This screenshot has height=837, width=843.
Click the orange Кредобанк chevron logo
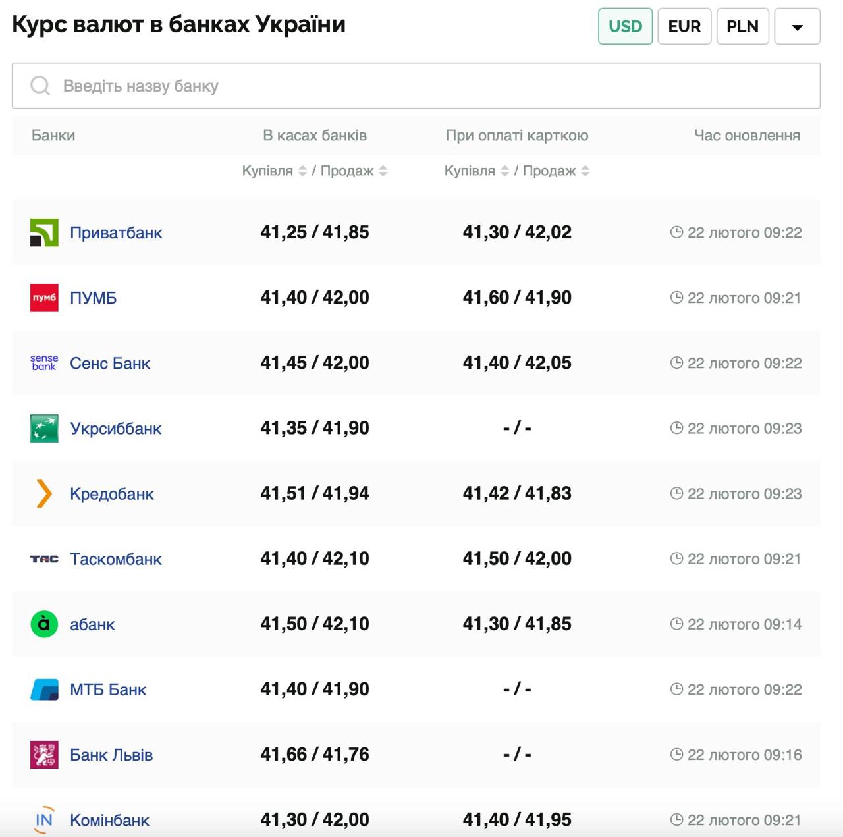click(x=44, y=493)
